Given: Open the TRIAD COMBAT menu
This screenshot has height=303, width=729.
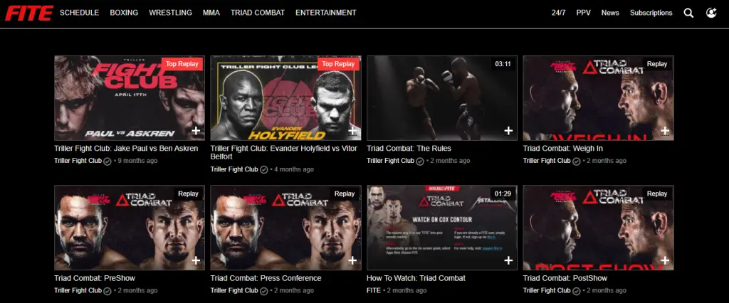Looking at the screenshot, I should click(x=258, y=13).
